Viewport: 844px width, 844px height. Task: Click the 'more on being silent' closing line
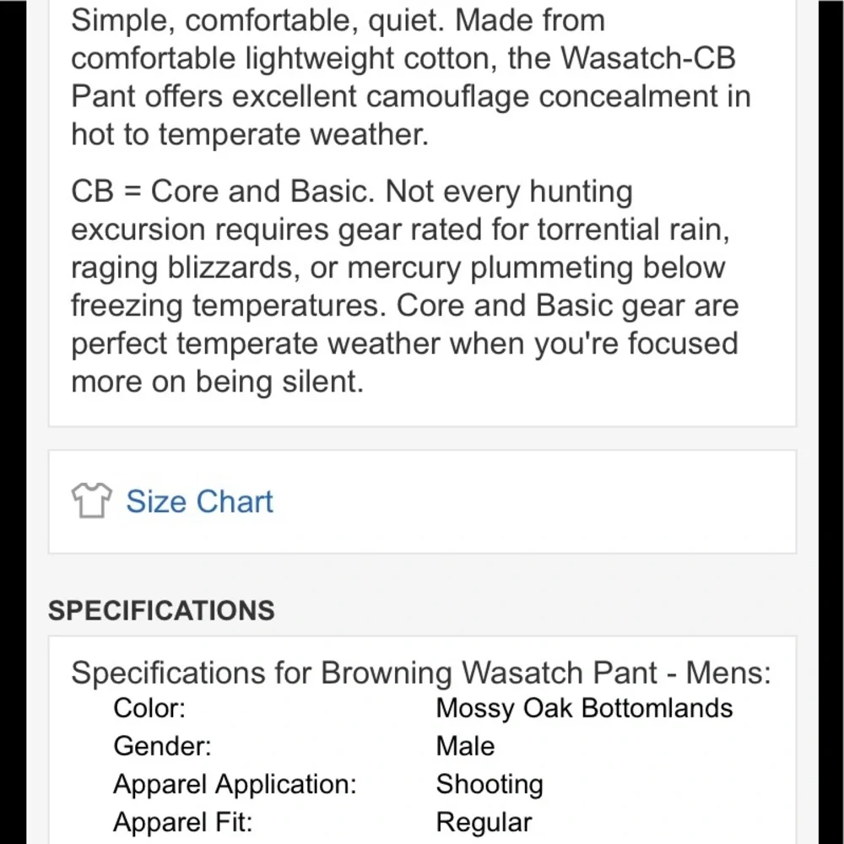pyautogui.click(x=218, y=382)
